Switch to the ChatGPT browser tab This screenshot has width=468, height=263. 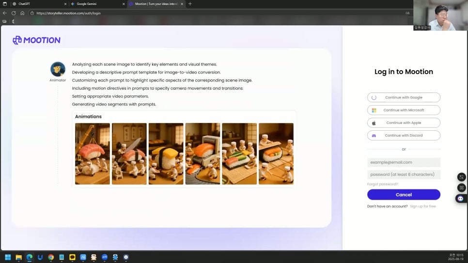pos(39,4)
